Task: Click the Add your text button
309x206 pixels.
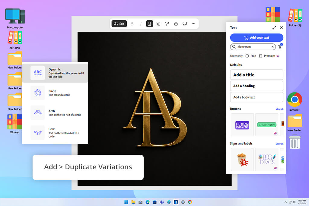Action: (256, 38)
